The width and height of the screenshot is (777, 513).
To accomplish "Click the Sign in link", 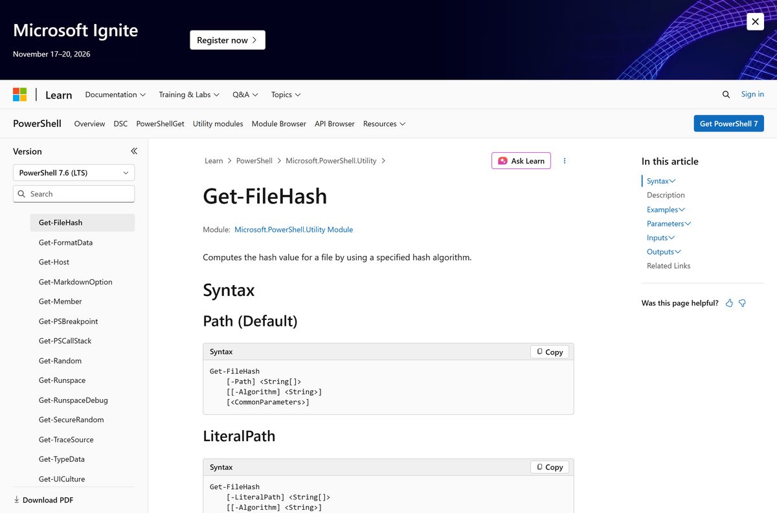I will pos(752,95).
